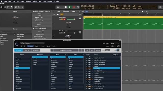Click Undo in the plugin header
This screenshot has width=163, height=91.
[x=49, y=46]
